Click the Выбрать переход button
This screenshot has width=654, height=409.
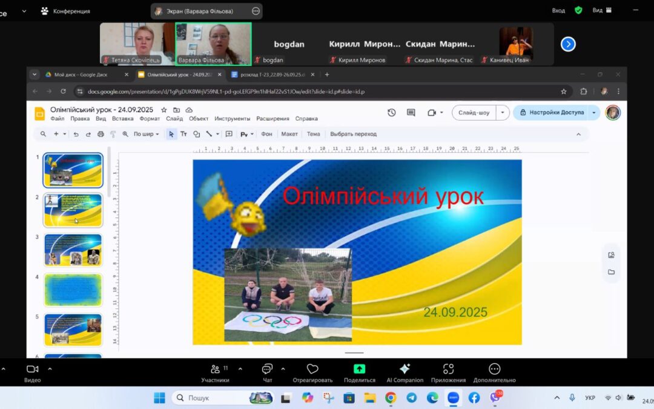[353, 134]
